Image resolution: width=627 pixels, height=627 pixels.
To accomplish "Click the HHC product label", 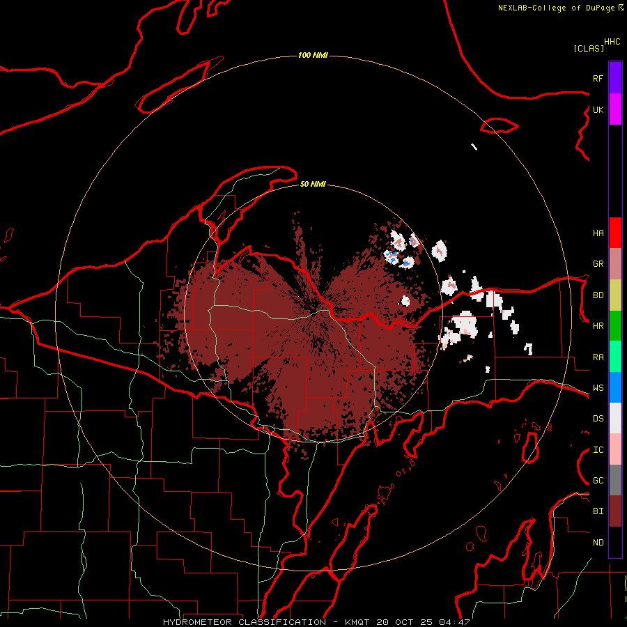I will coord(612,42).
